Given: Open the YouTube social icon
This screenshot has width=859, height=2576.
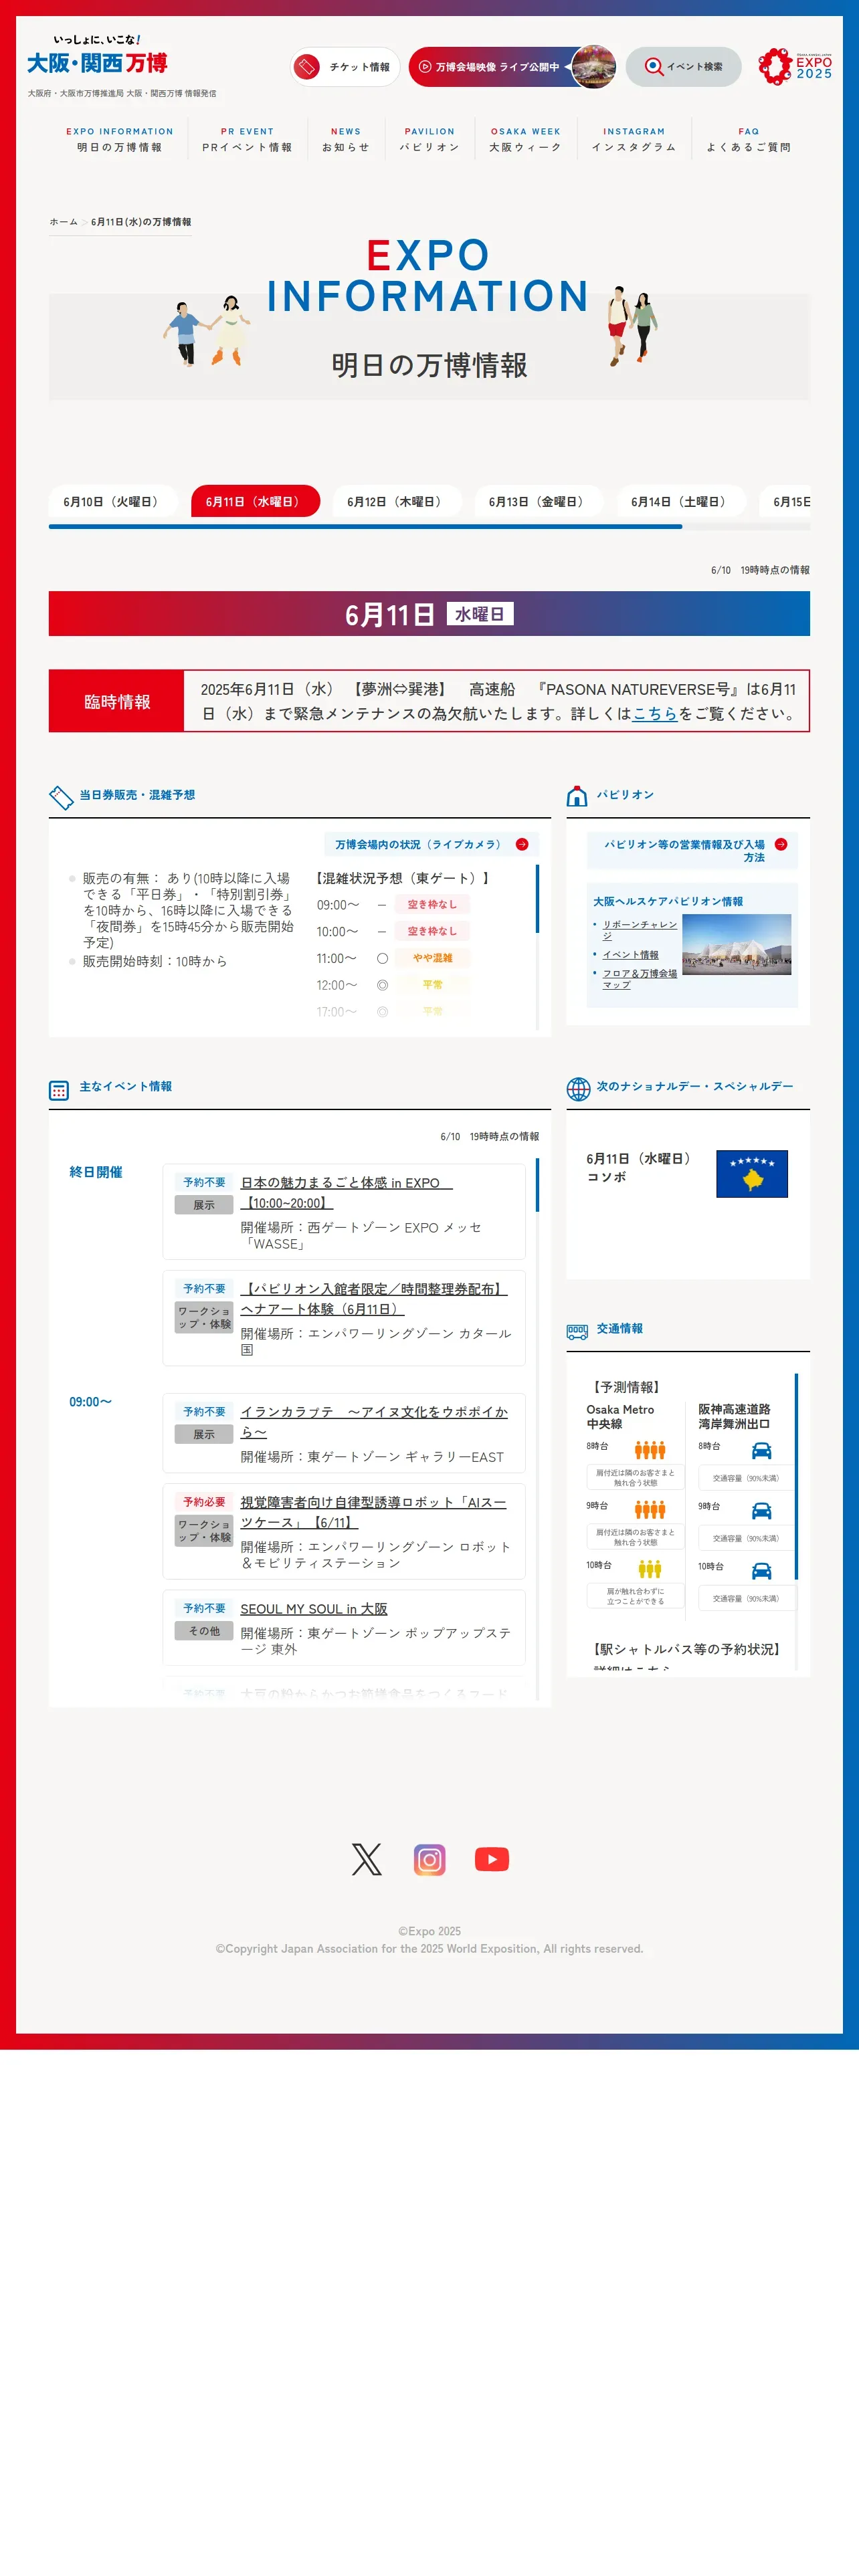Looking at the screenshot, I should tap(491, 1859).
